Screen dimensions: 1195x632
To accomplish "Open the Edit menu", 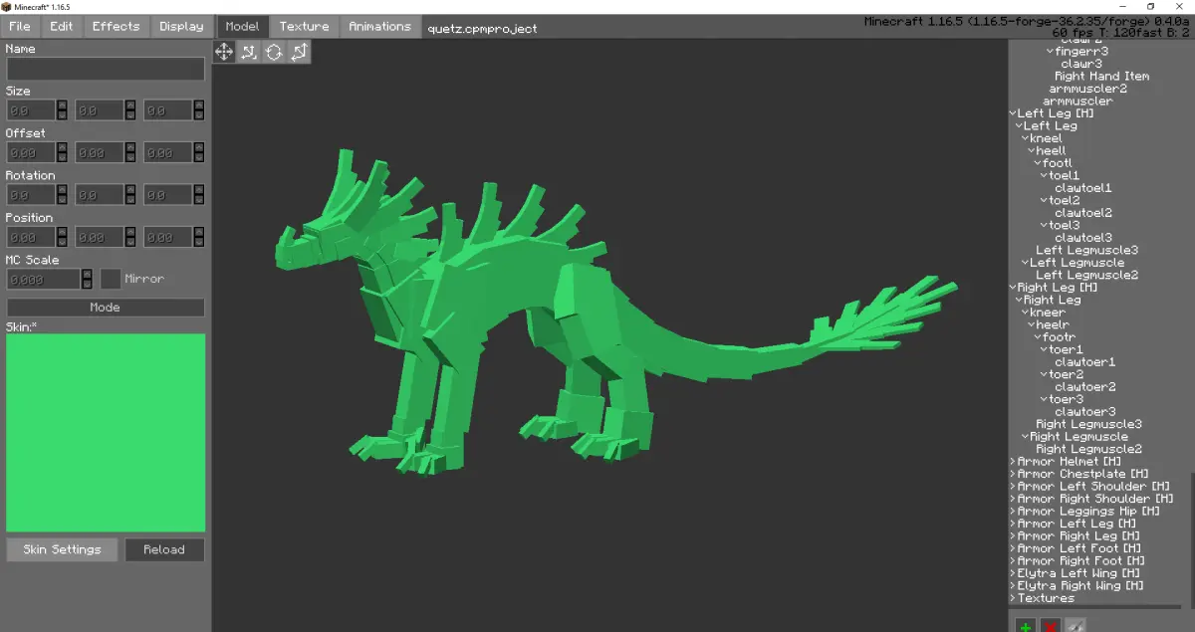I will (x=62, y=27).
